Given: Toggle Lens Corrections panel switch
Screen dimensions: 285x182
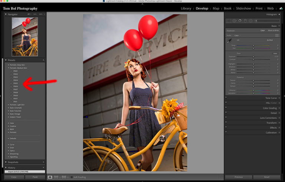Looking at the screenshot, I should pos(226,117).
